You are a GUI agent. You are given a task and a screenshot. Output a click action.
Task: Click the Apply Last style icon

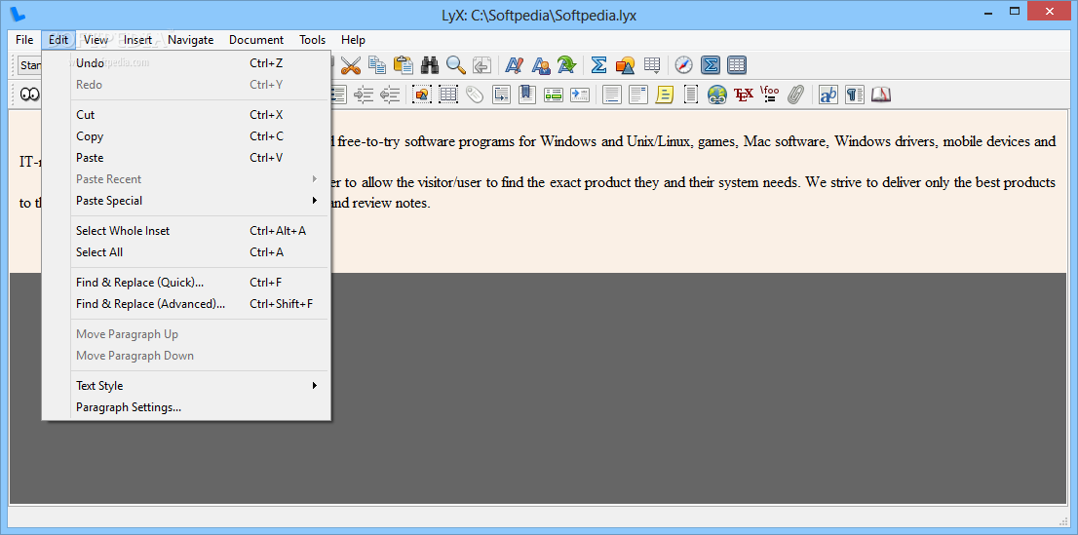coord(566,65)
